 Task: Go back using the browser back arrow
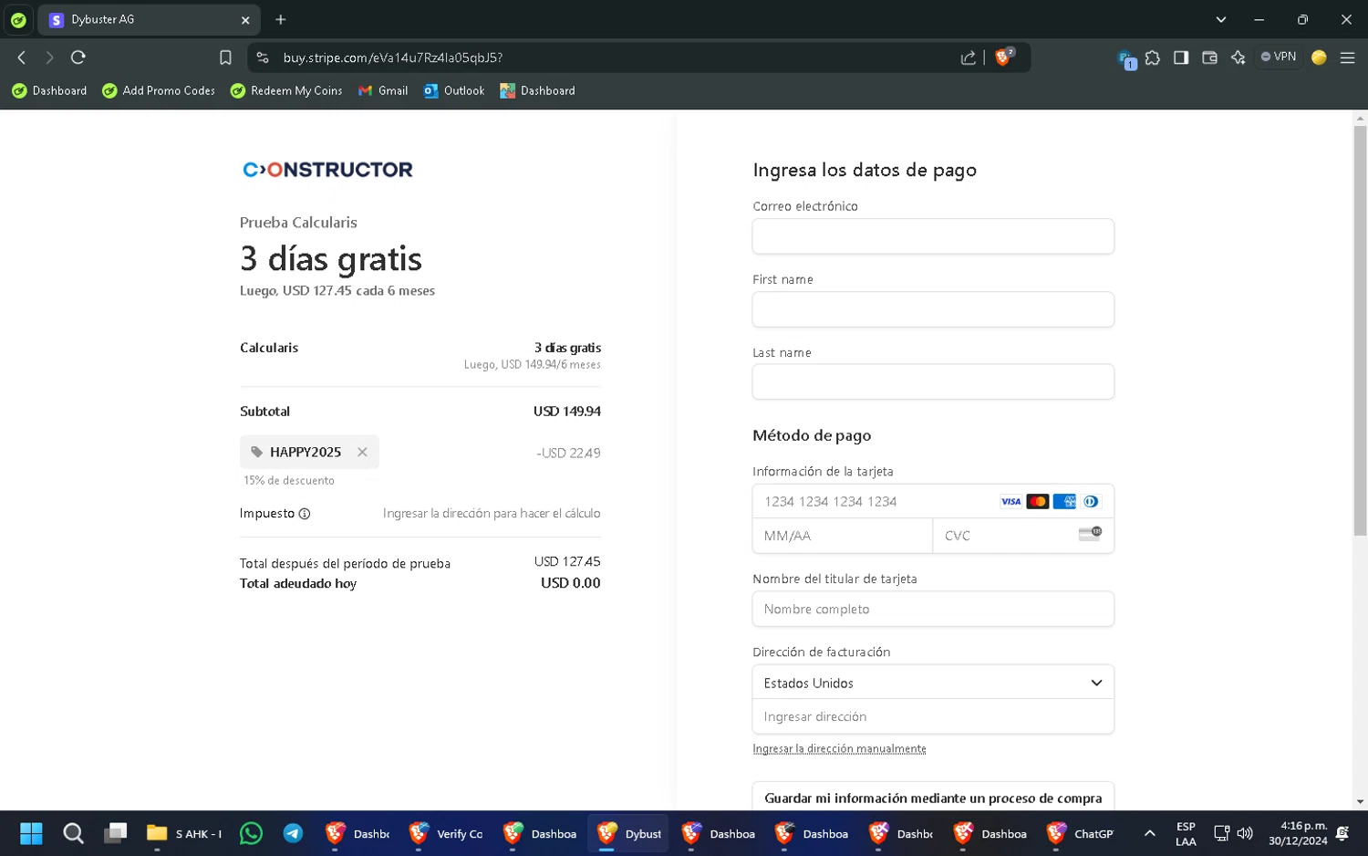pos(22,57)
